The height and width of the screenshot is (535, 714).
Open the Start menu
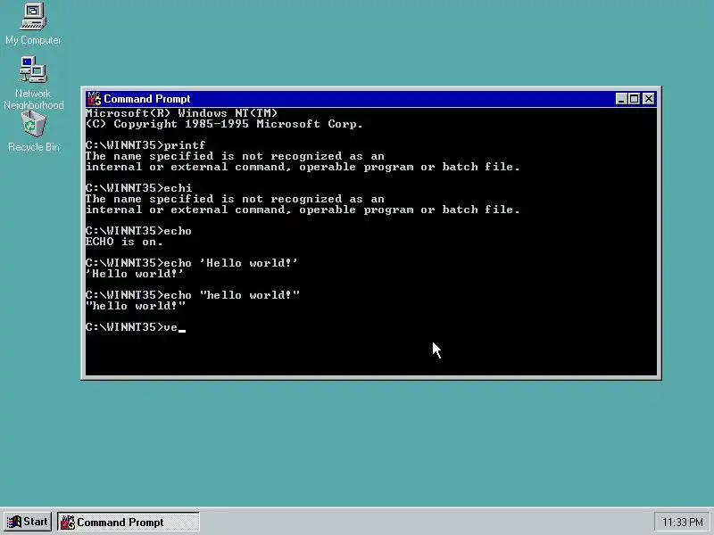(x=28, y=522)
